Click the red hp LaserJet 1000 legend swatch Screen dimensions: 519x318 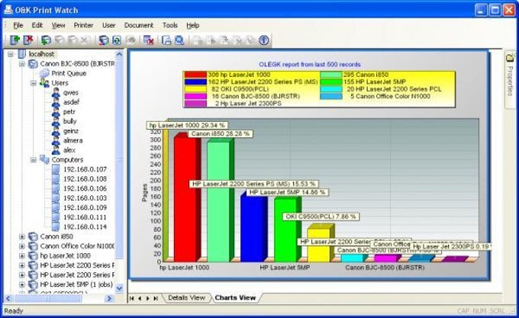click(195, 75)
